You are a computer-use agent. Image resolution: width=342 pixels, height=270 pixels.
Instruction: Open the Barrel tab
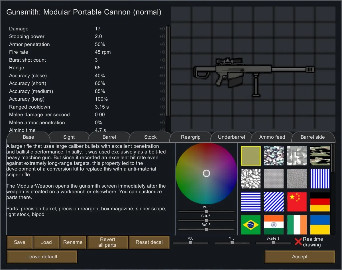pos(109,137)
